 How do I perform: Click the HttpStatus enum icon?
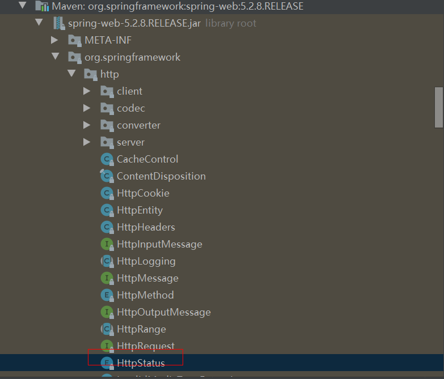pyautogui.click(x=107, y=363)
